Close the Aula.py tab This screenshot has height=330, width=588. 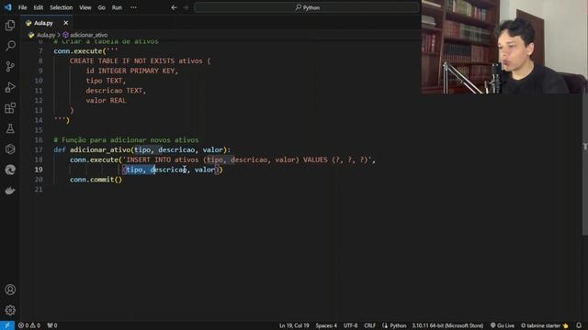(66, 23)
